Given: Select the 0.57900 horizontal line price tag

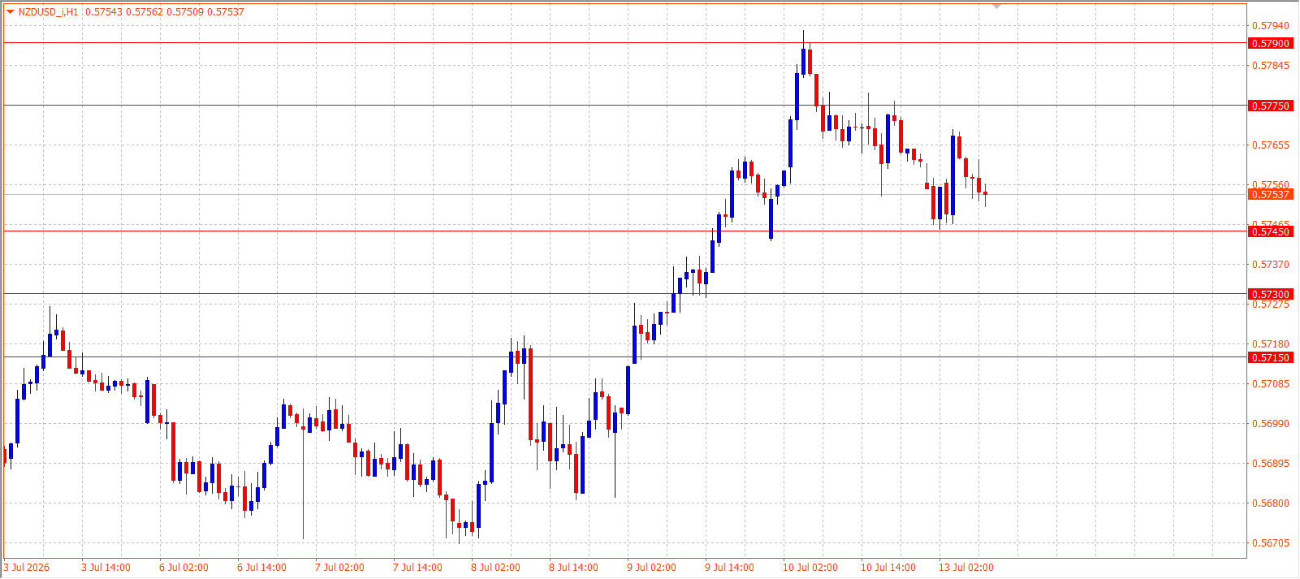Looking at the screenshot, I should (1270, 43).
